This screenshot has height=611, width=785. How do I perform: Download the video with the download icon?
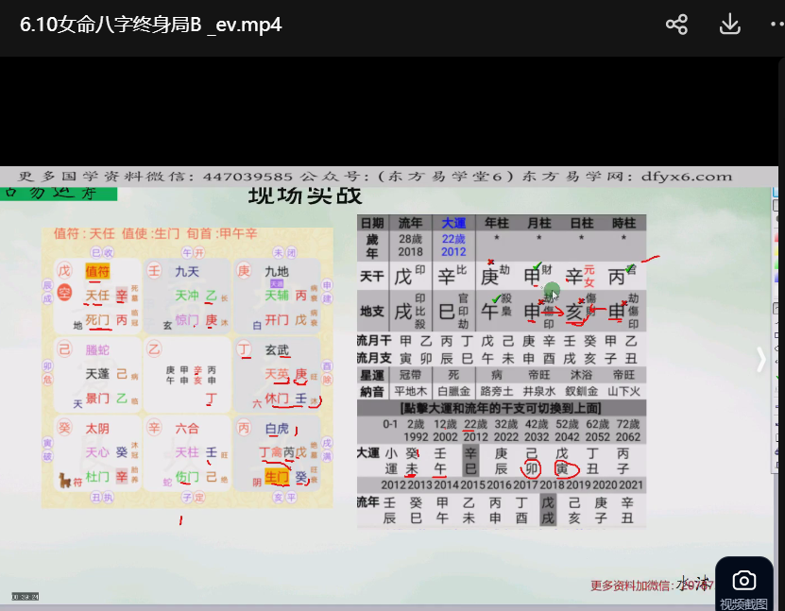(x=729, y=25)
